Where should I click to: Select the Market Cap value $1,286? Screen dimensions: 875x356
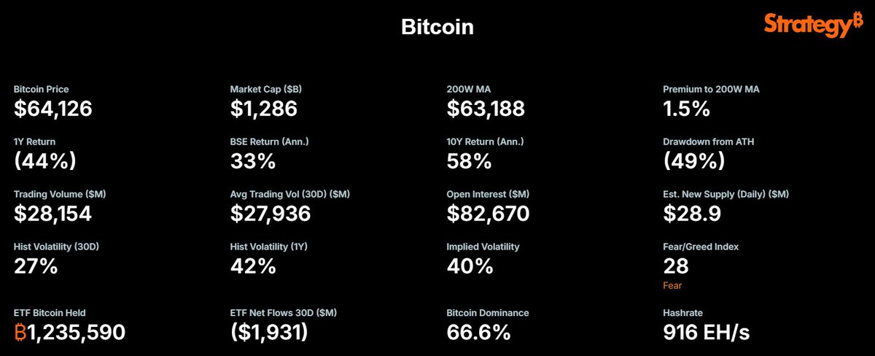click(x=264, y=109)
